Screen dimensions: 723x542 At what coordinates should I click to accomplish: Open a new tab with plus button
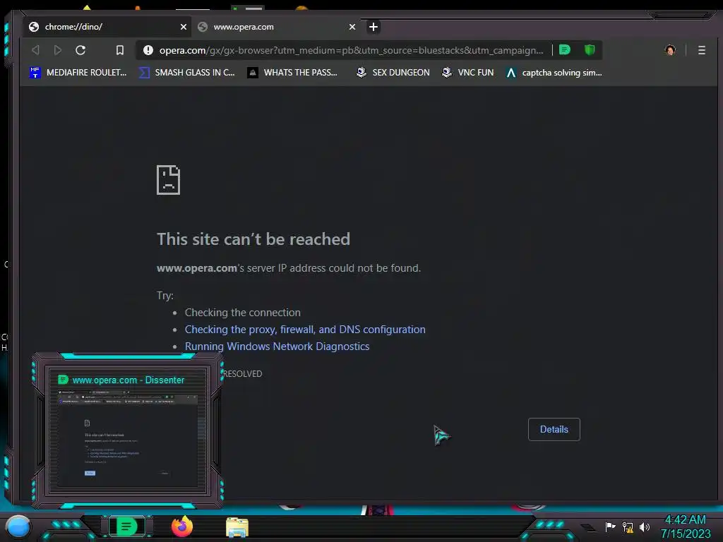[374, 27]
